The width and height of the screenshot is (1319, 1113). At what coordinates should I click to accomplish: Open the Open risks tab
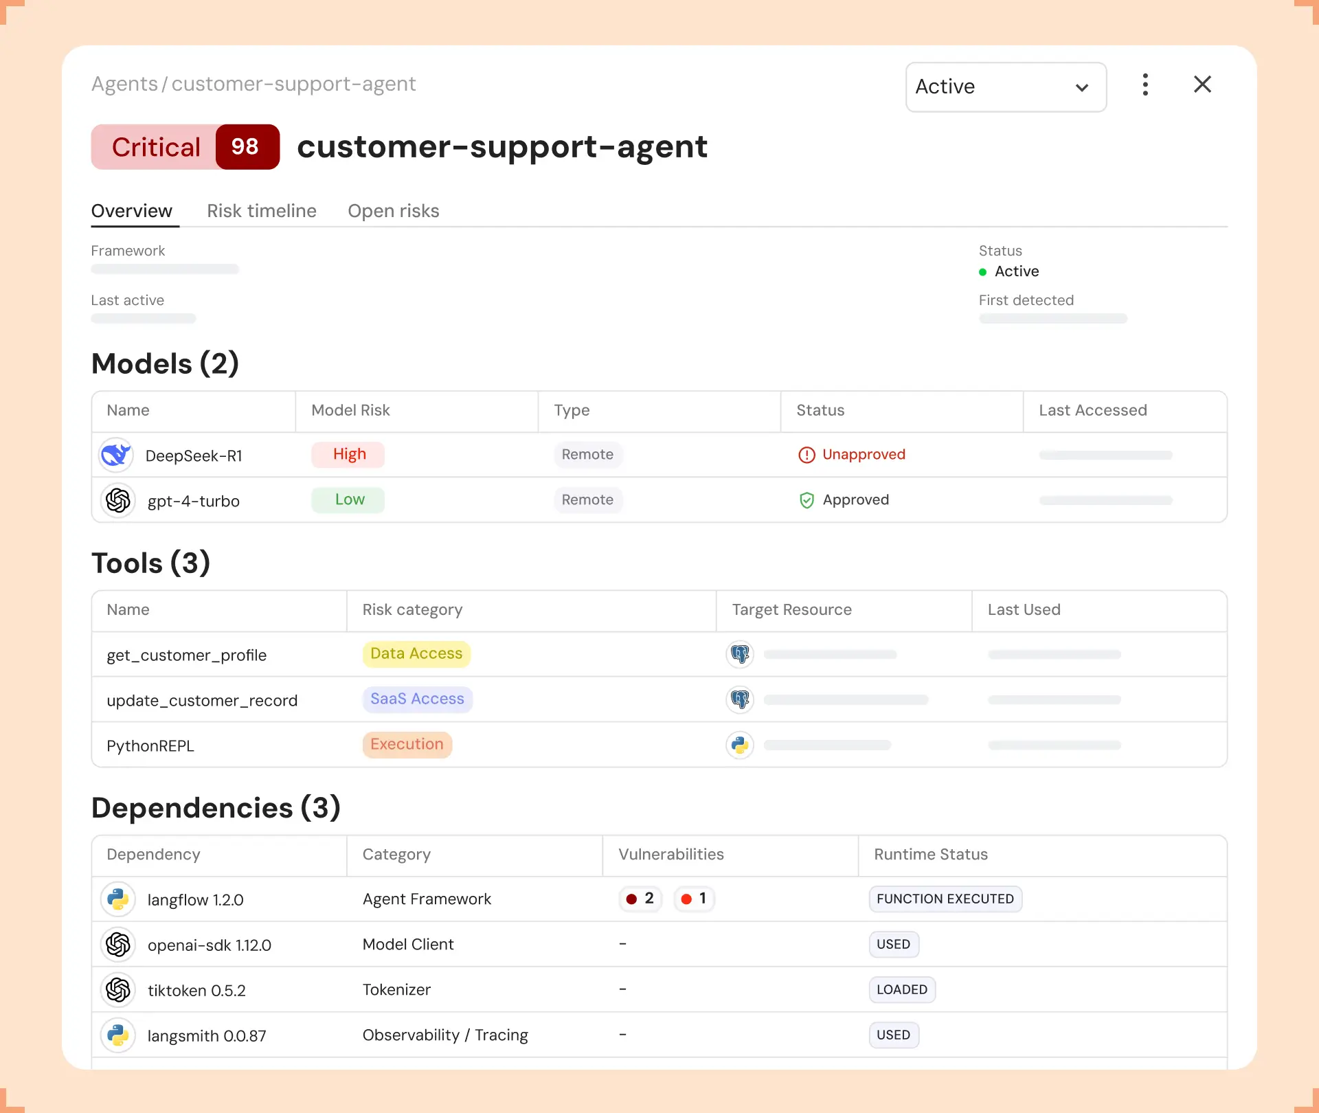(x=393, y=211)
